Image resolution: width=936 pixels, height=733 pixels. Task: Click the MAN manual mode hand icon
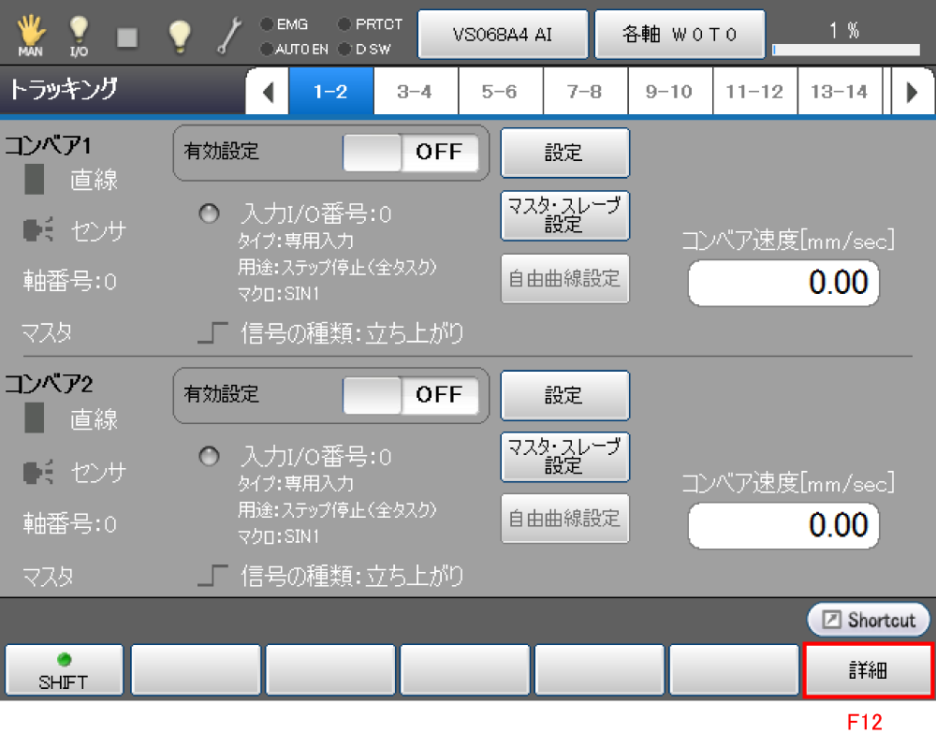[x=30, y=35]
